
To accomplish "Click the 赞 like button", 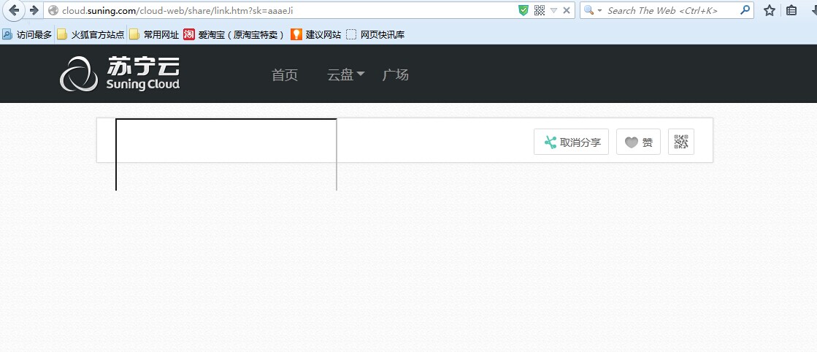I will pos(638,142).
